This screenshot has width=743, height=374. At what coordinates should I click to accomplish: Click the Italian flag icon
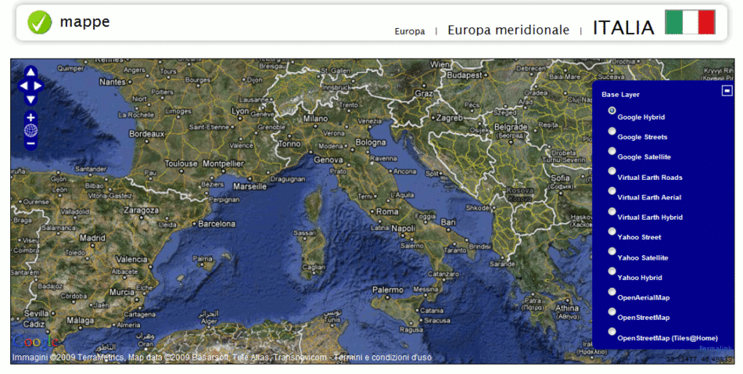690,22
